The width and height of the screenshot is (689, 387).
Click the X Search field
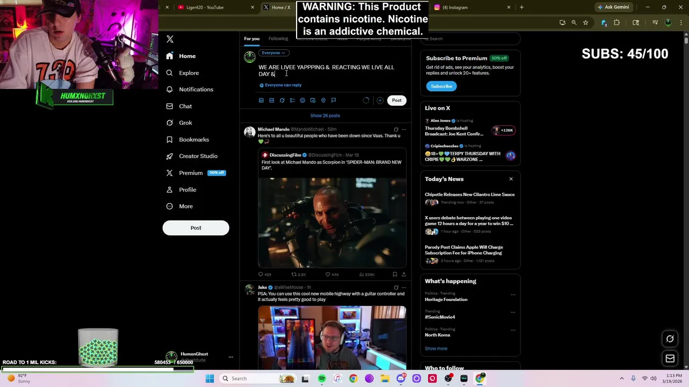tap(470, 39)
